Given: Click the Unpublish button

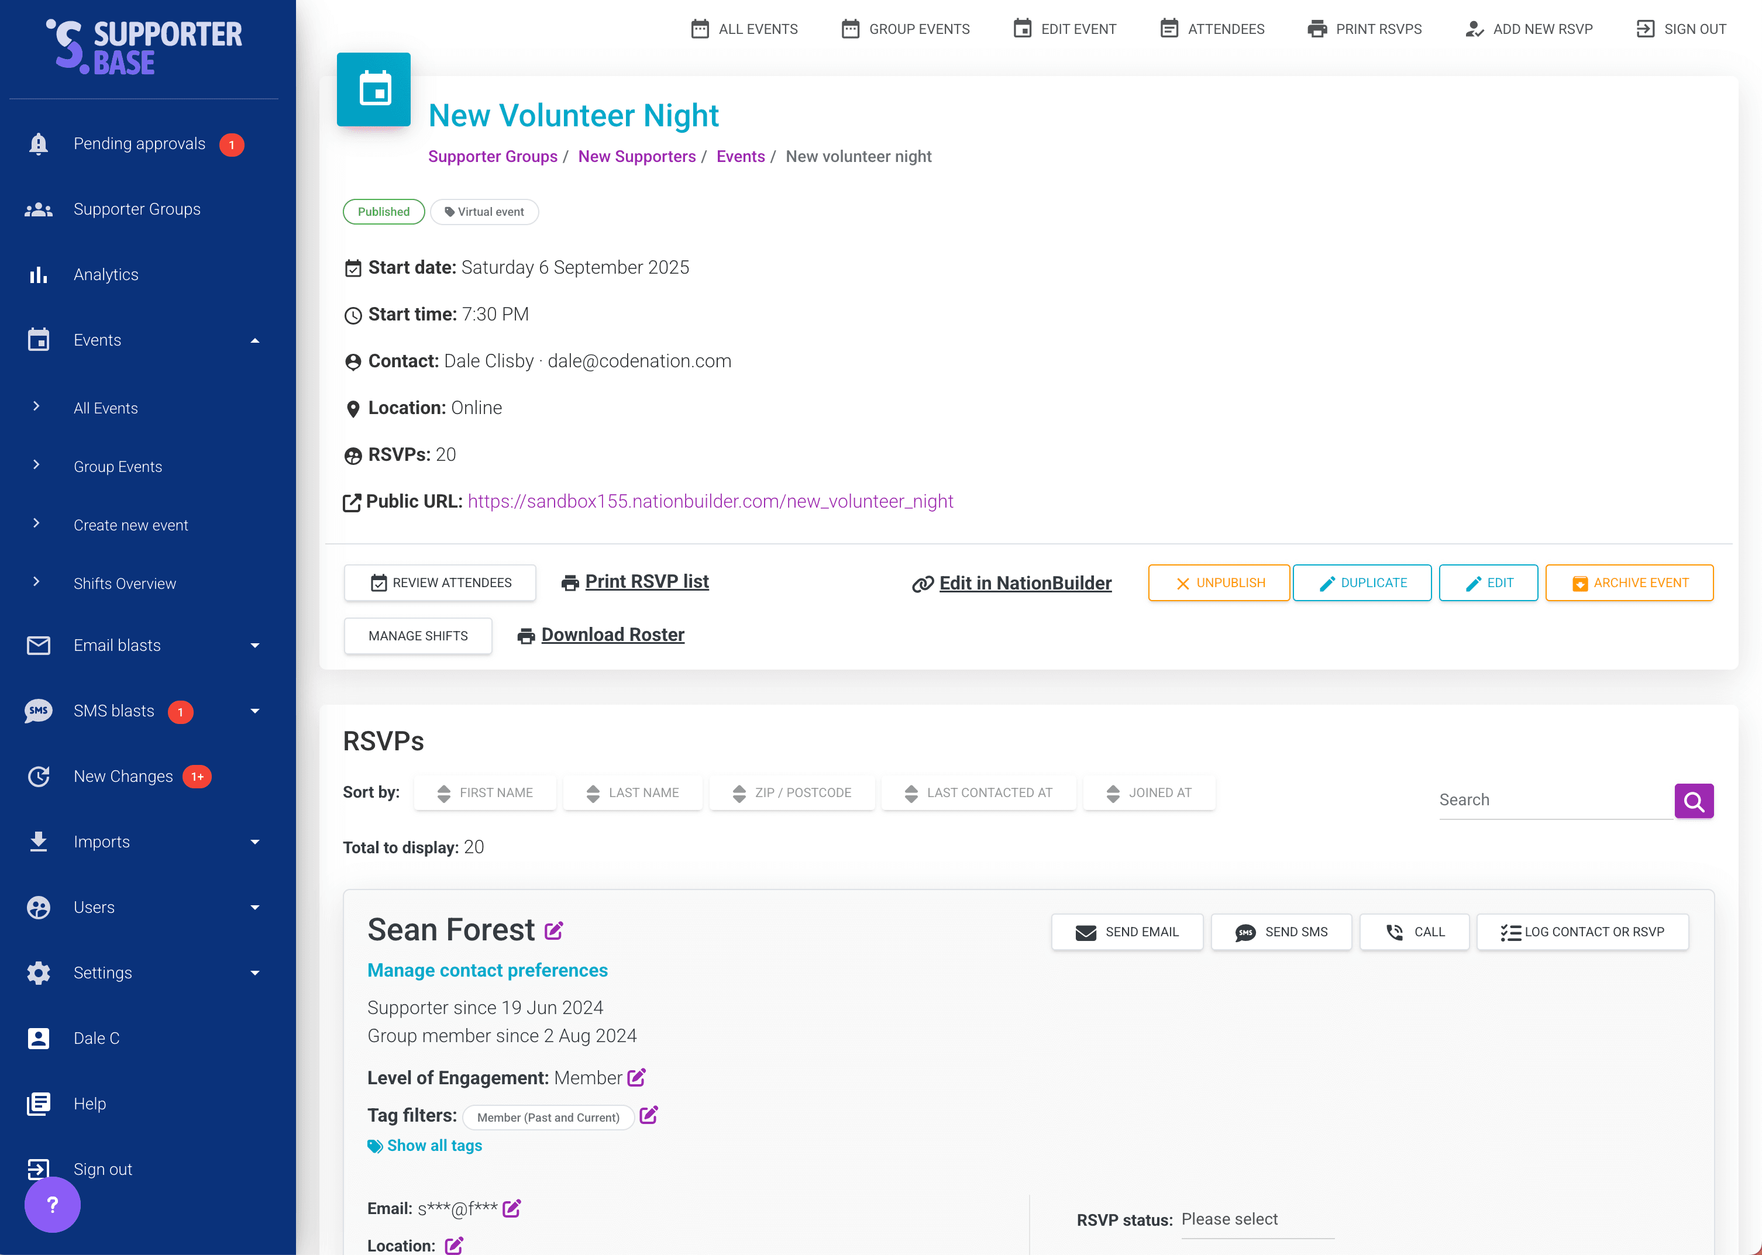Looking at the screenshot, I should 1219,582.
